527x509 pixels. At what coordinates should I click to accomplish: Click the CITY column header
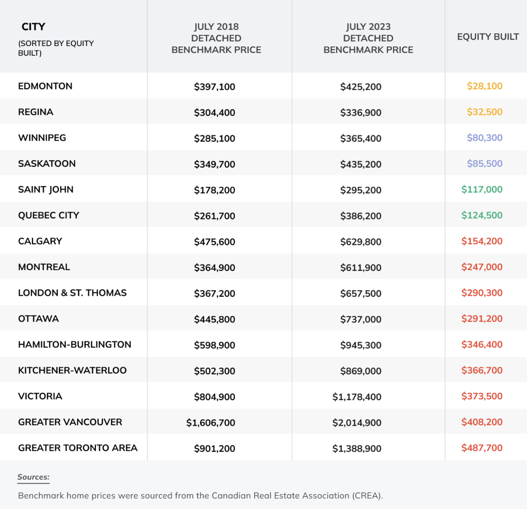34,27
